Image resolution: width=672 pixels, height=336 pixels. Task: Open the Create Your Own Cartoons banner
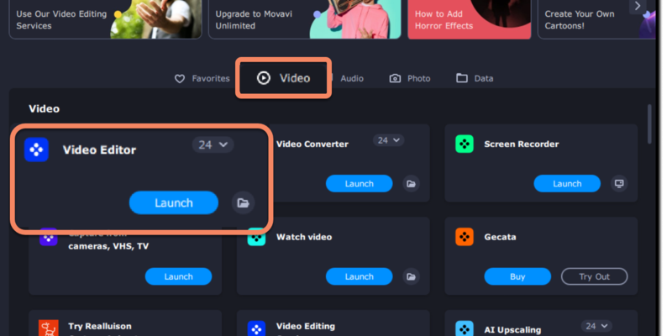click(x=596, y=19)
